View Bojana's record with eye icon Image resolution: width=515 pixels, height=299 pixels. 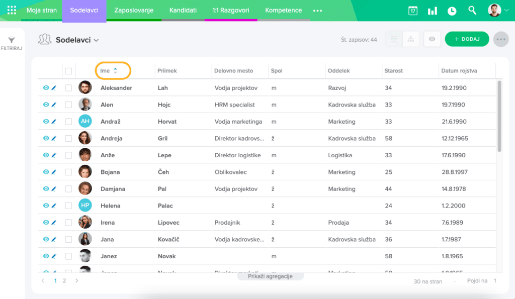46,172
